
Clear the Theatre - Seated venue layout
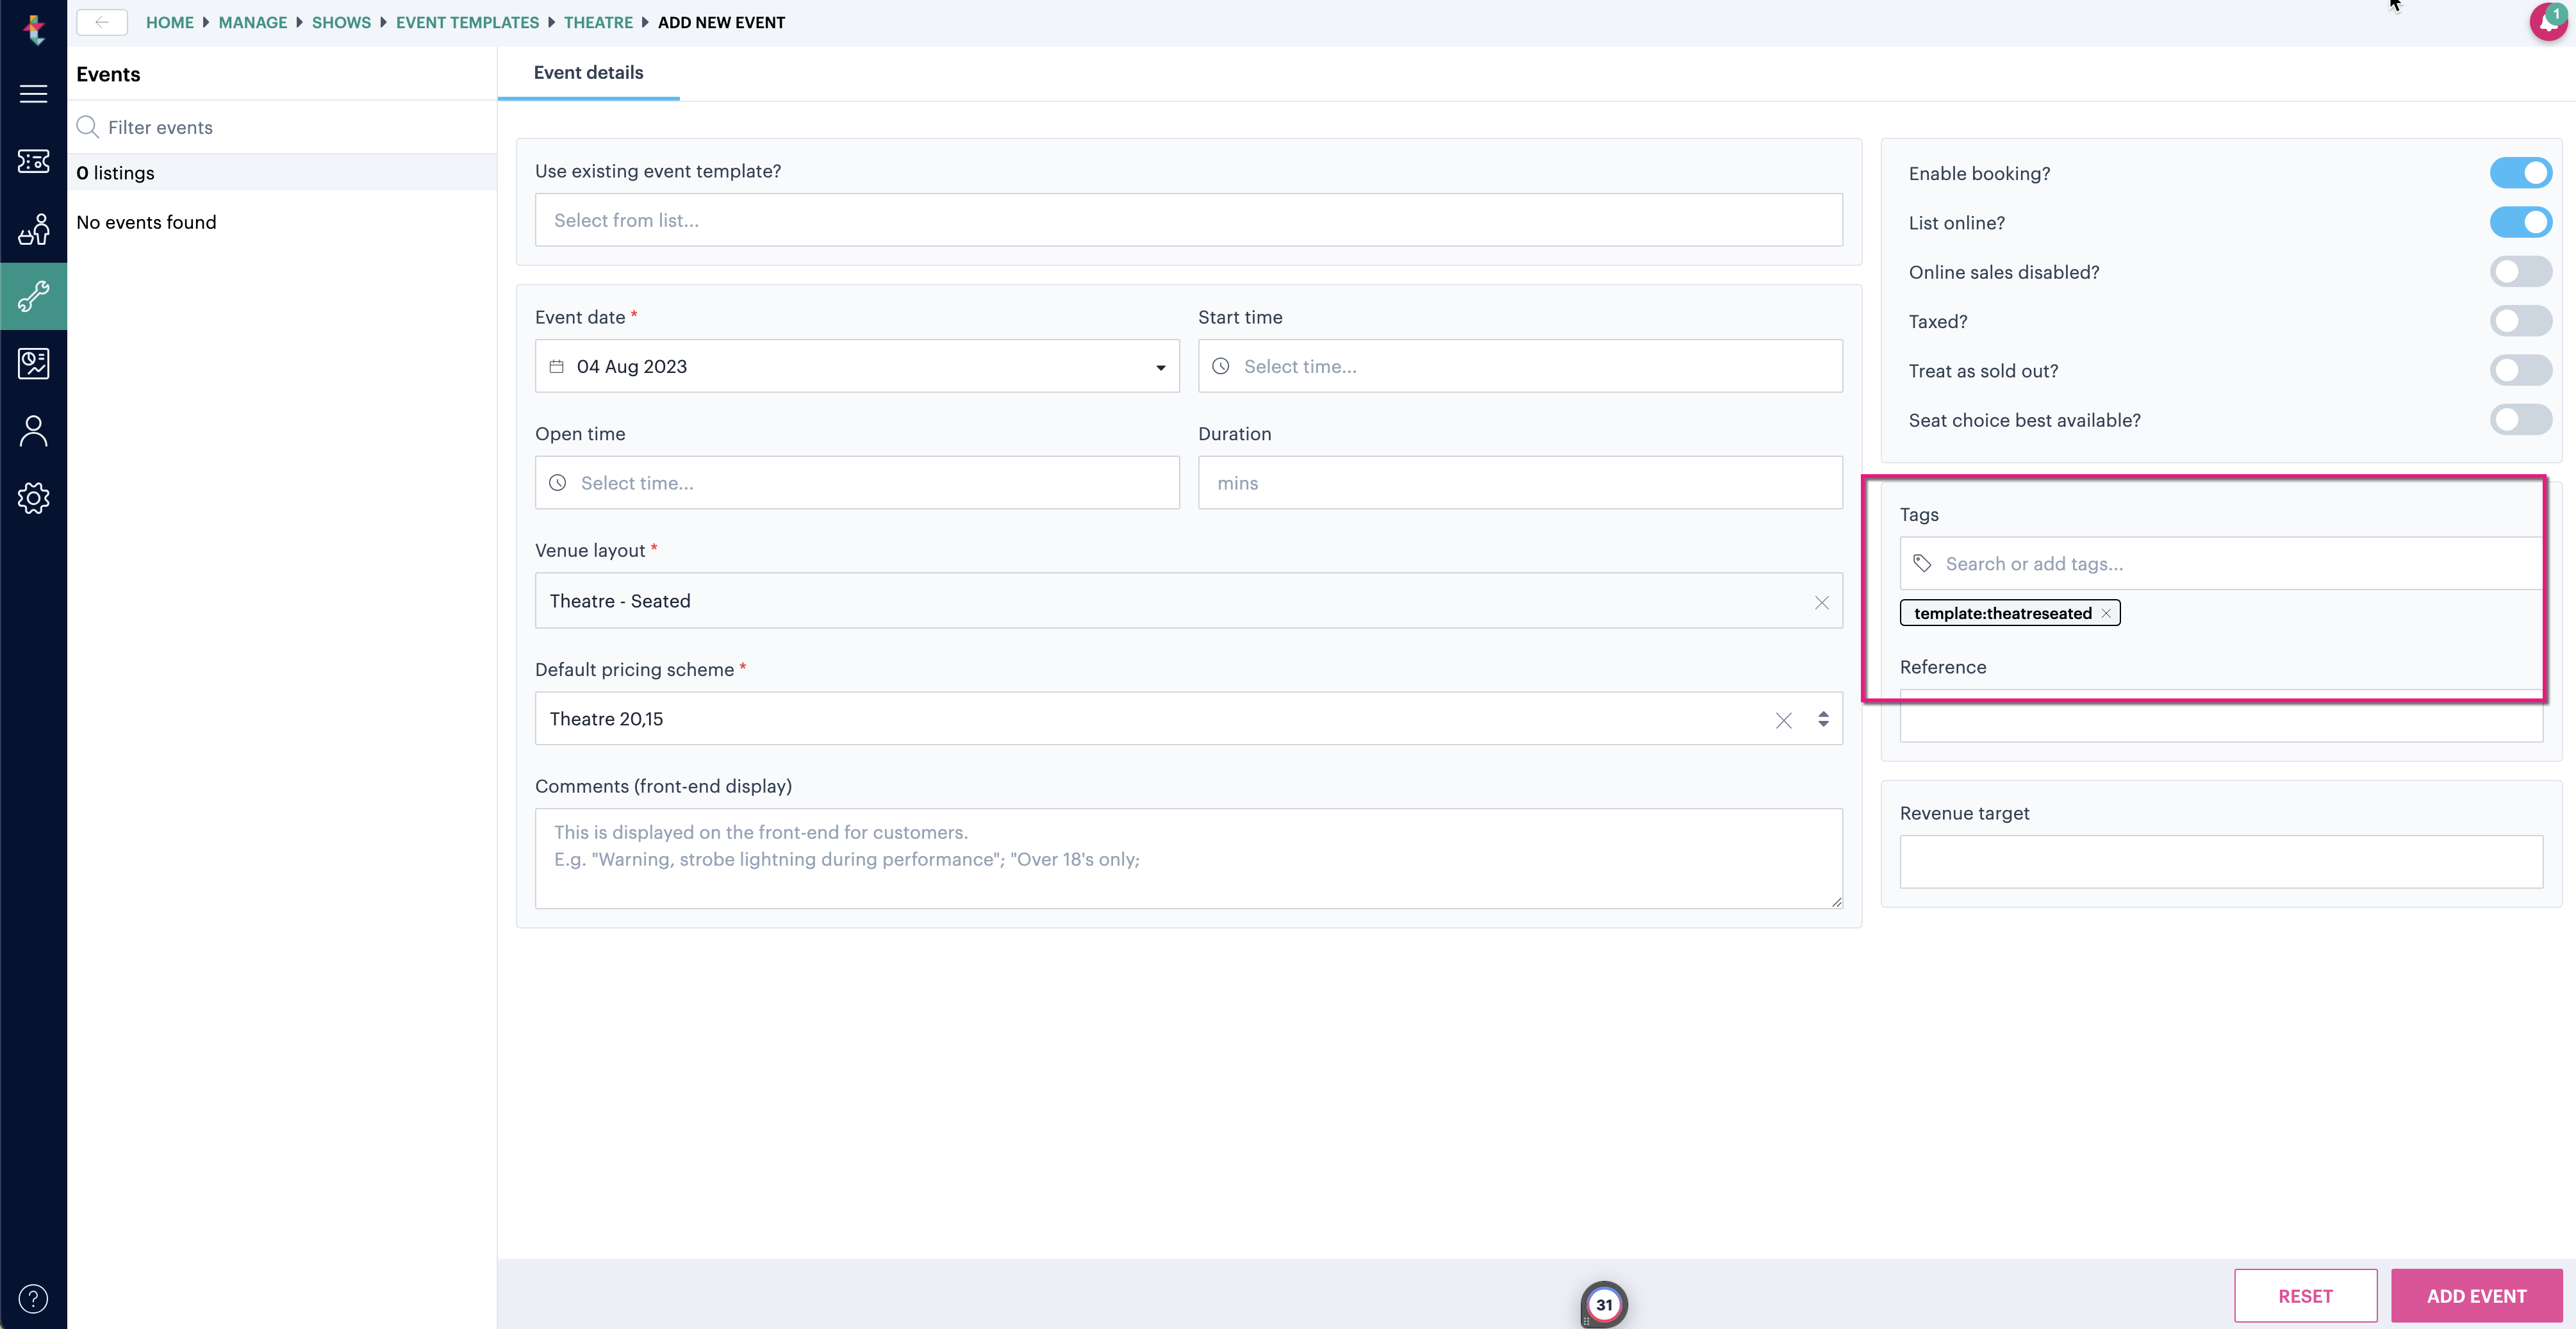click(x=1822, y=602)
